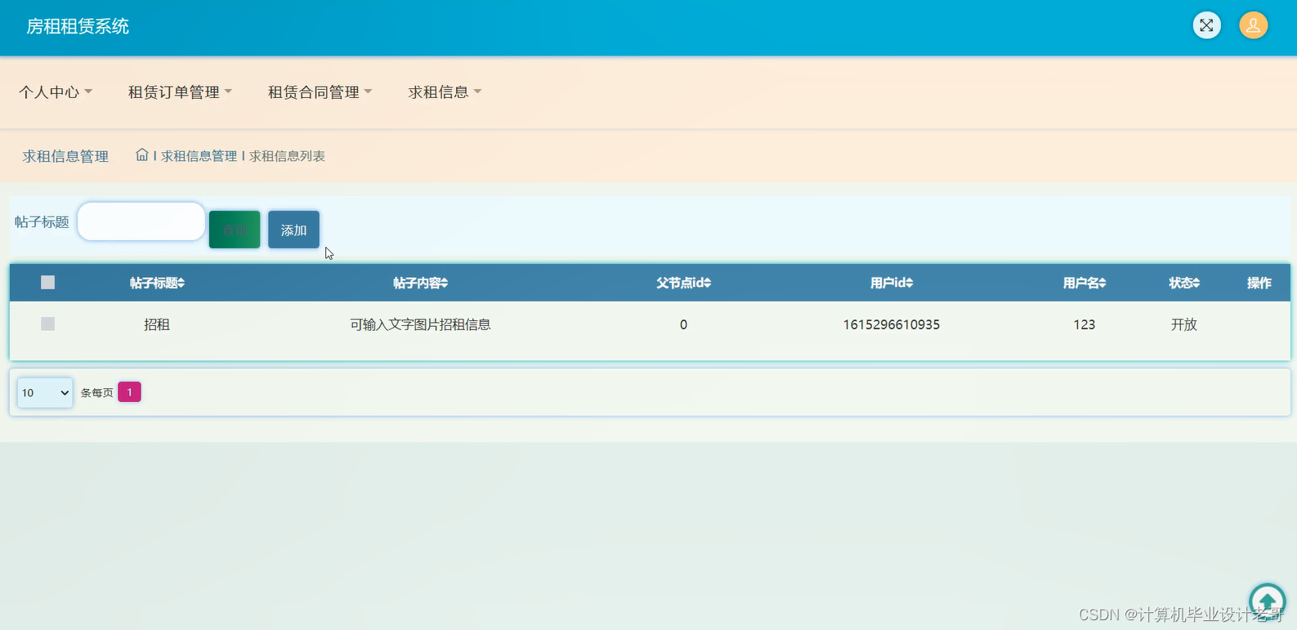The image size is (1297, 630).
Task: Sort by 帖子标题 column arrows
Action: tap(181, 283)
